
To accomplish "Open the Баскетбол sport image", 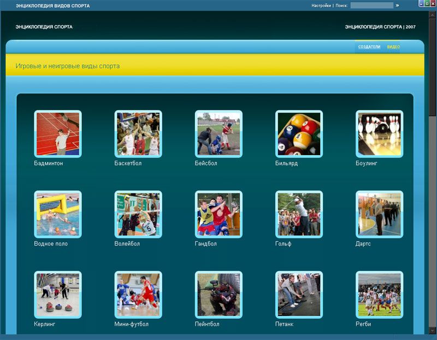I will [138, 134].
